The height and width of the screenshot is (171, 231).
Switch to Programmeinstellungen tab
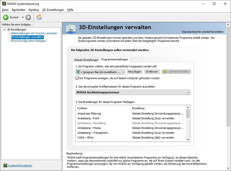115,59
